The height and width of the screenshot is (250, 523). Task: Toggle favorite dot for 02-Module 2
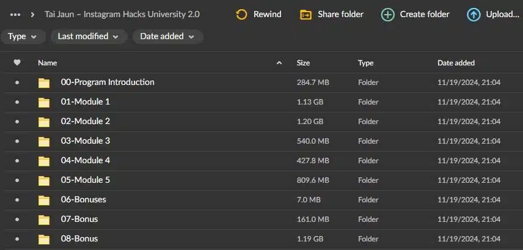tap(17, 122)
